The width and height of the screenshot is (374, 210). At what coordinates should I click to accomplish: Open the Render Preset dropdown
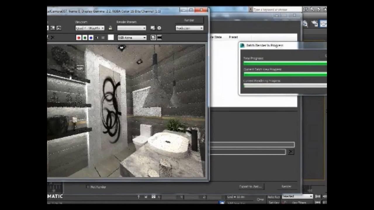click(131, 28)
